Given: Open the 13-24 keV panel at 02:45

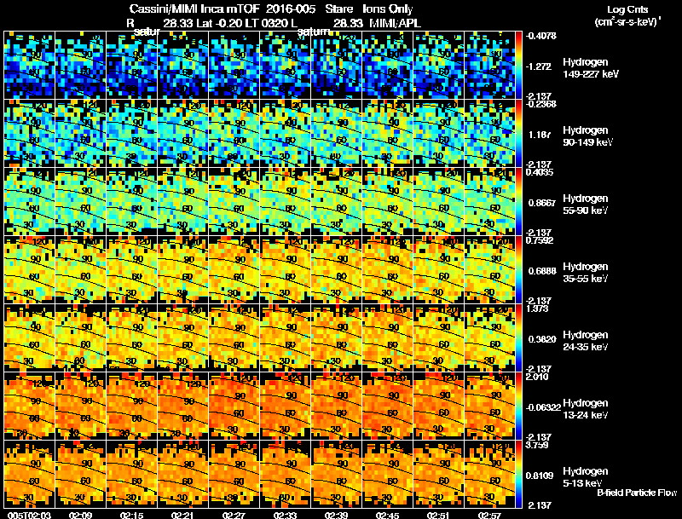Looking at the screenshot, I should pos(388,407).
